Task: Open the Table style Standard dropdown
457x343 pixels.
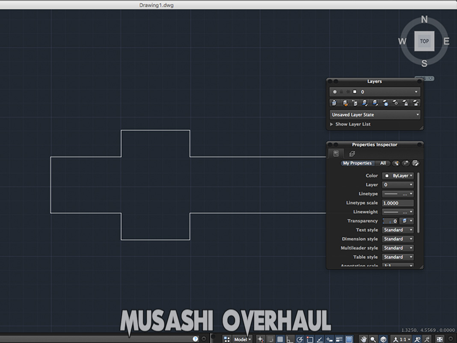Action: pyautogui.click(x=398, y=257)
